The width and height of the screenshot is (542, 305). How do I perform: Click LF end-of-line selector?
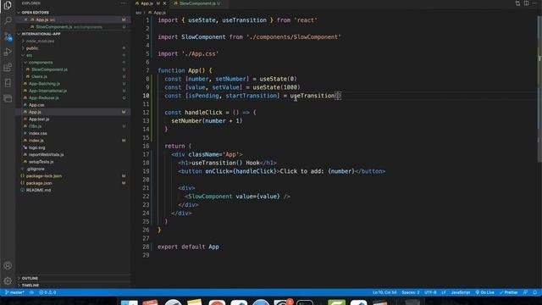(x=444, y=292)
